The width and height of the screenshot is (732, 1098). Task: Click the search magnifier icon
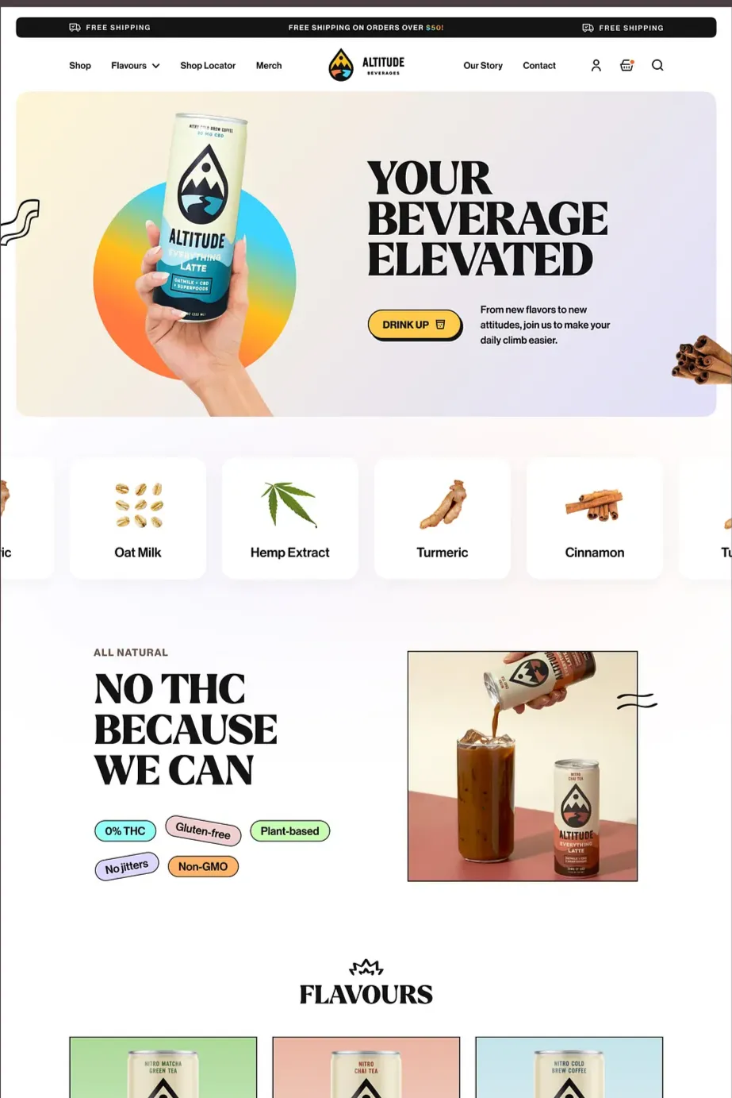657,65
